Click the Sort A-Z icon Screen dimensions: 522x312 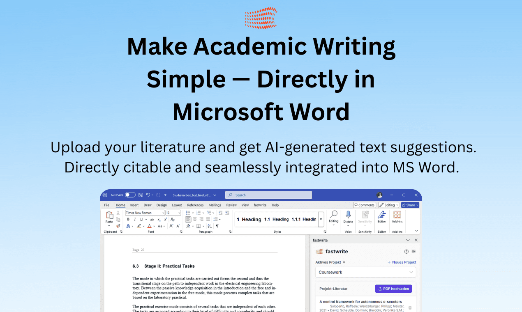click(210, 226)
